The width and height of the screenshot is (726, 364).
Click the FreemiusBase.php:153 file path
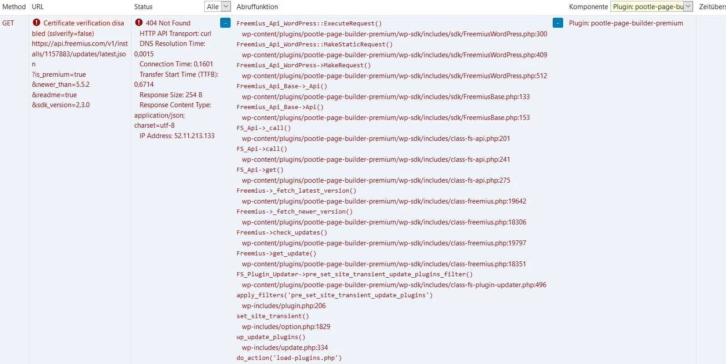[x=386, y=118]
